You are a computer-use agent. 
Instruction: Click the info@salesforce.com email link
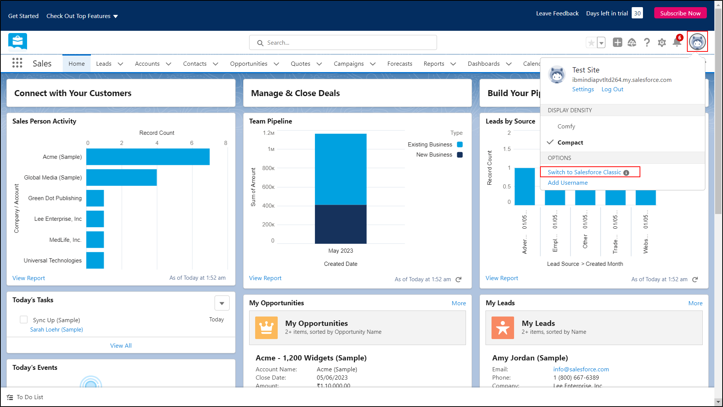coord(581,369)
